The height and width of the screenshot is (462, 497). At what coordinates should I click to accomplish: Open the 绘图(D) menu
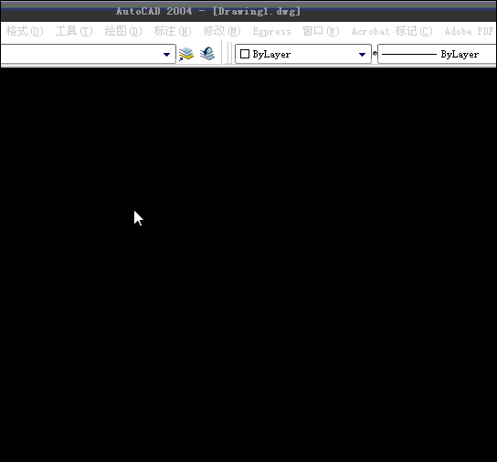pos(123,31)
